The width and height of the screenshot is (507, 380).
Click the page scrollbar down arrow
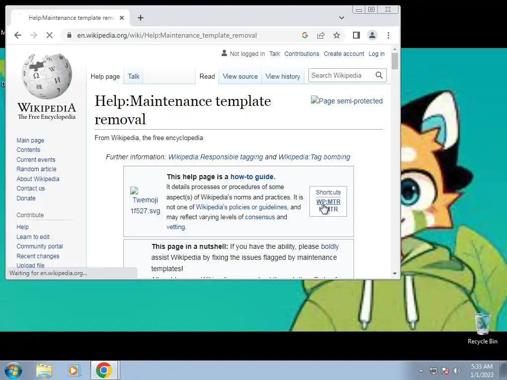pyautogui.click(x=395, y=274)
